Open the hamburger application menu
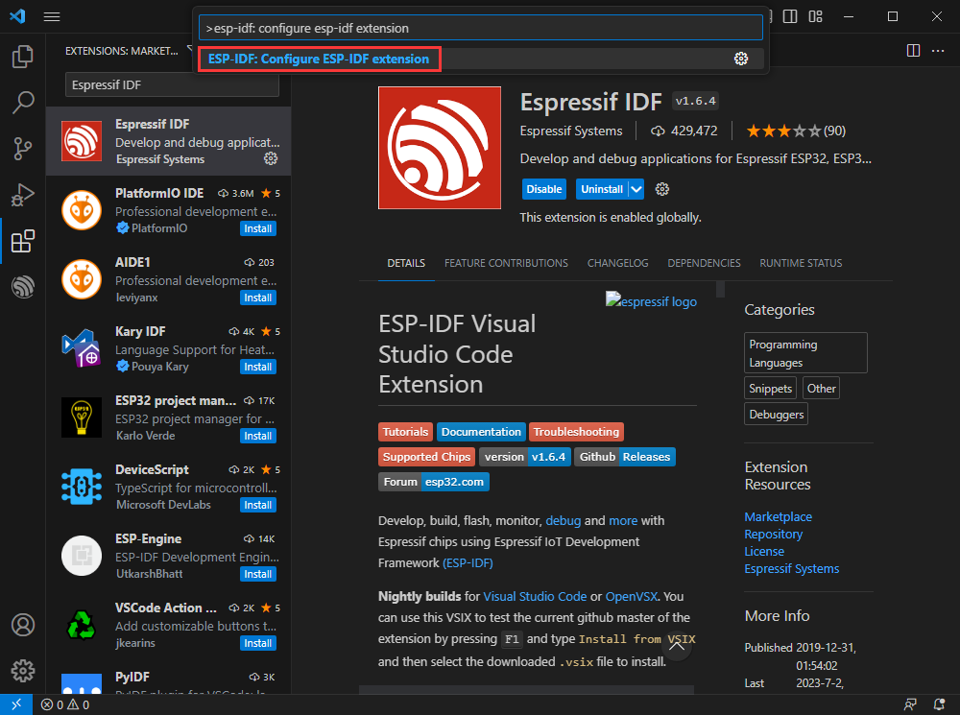This screenshot has width=960, height=715. click(x=52, y=16)
